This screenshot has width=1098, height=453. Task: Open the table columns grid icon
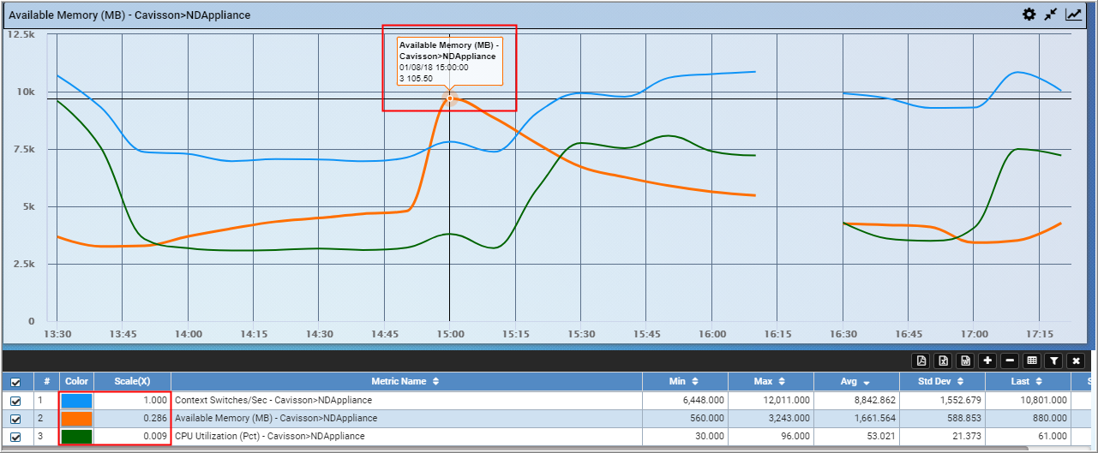[1032, 361]
